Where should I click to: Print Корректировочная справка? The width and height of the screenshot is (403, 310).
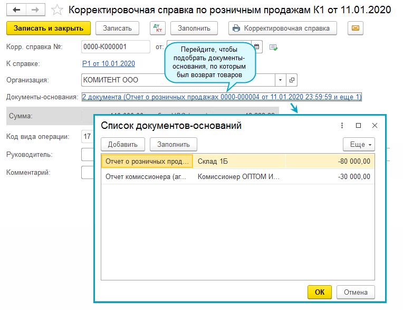[x=282, y=28]
